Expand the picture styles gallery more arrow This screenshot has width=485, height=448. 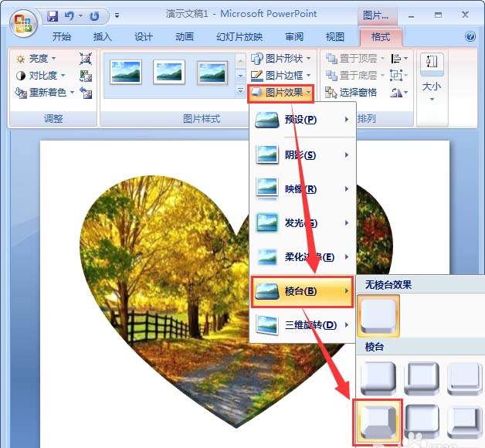coord(240,91)
